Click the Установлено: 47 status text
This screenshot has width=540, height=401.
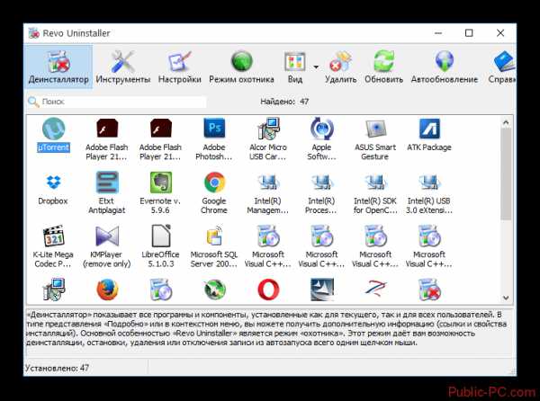[58, 368]
